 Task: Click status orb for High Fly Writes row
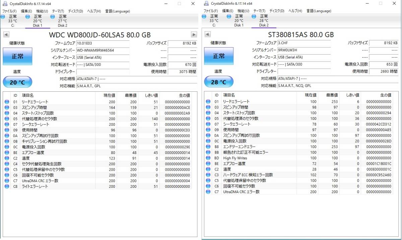point(208,158)
